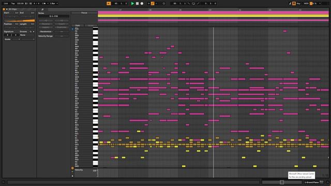Toggle the orange Automation Arm button
The height and width of the screenshot is (186, 331).
[x=153, y=4]
